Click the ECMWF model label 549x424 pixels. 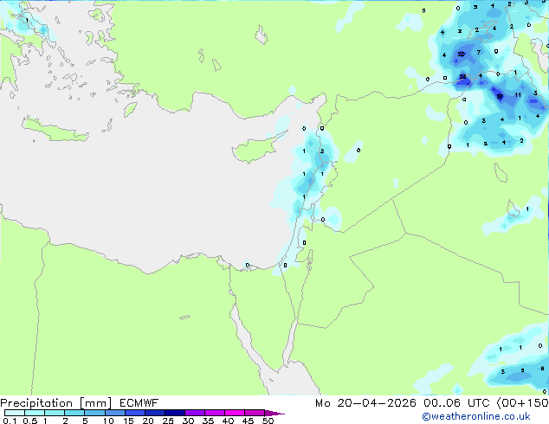[x=139, y=402]
